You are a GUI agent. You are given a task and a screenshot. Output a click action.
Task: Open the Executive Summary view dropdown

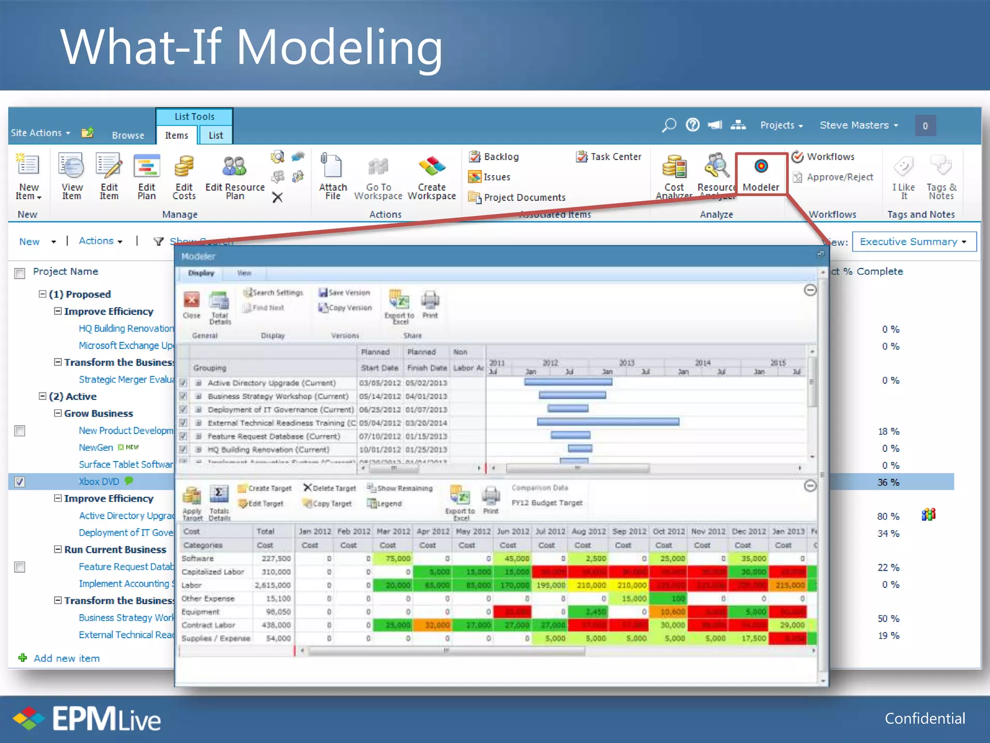tap(914, 241)
